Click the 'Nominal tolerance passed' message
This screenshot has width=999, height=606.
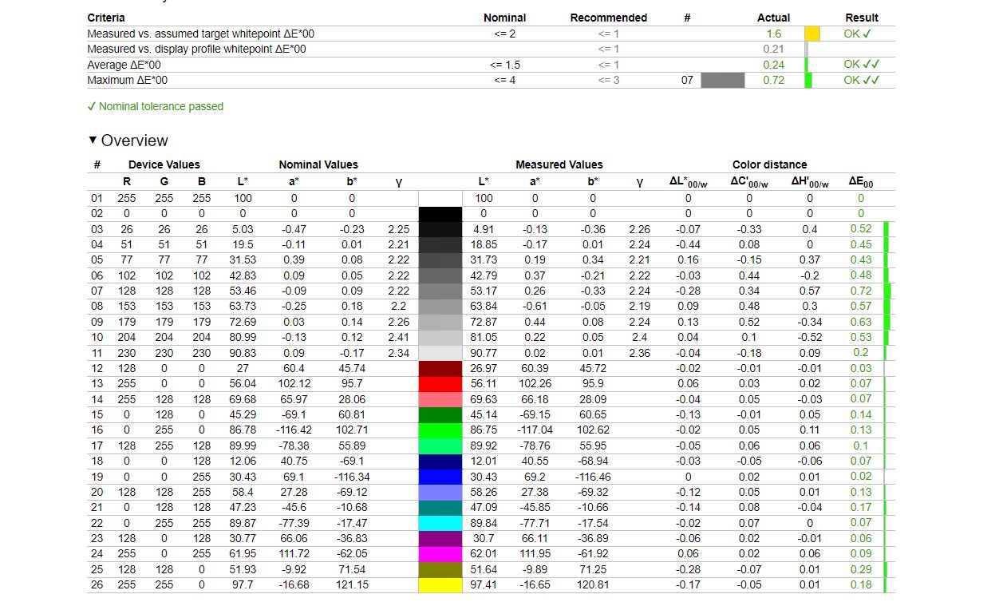point(155,106)
